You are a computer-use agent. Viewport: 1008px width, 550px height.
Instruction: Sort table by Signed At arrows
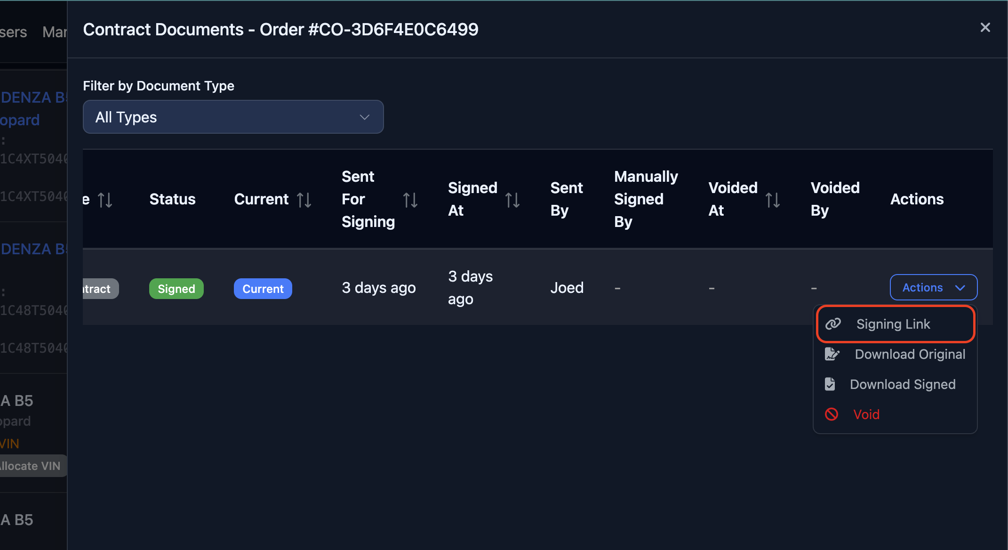click(x=512, y=200)
